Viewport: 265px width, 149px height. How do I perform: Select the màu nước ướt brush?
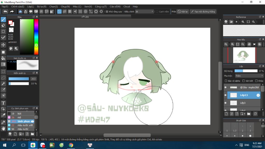pyautogui.click(x=21, y=125)
